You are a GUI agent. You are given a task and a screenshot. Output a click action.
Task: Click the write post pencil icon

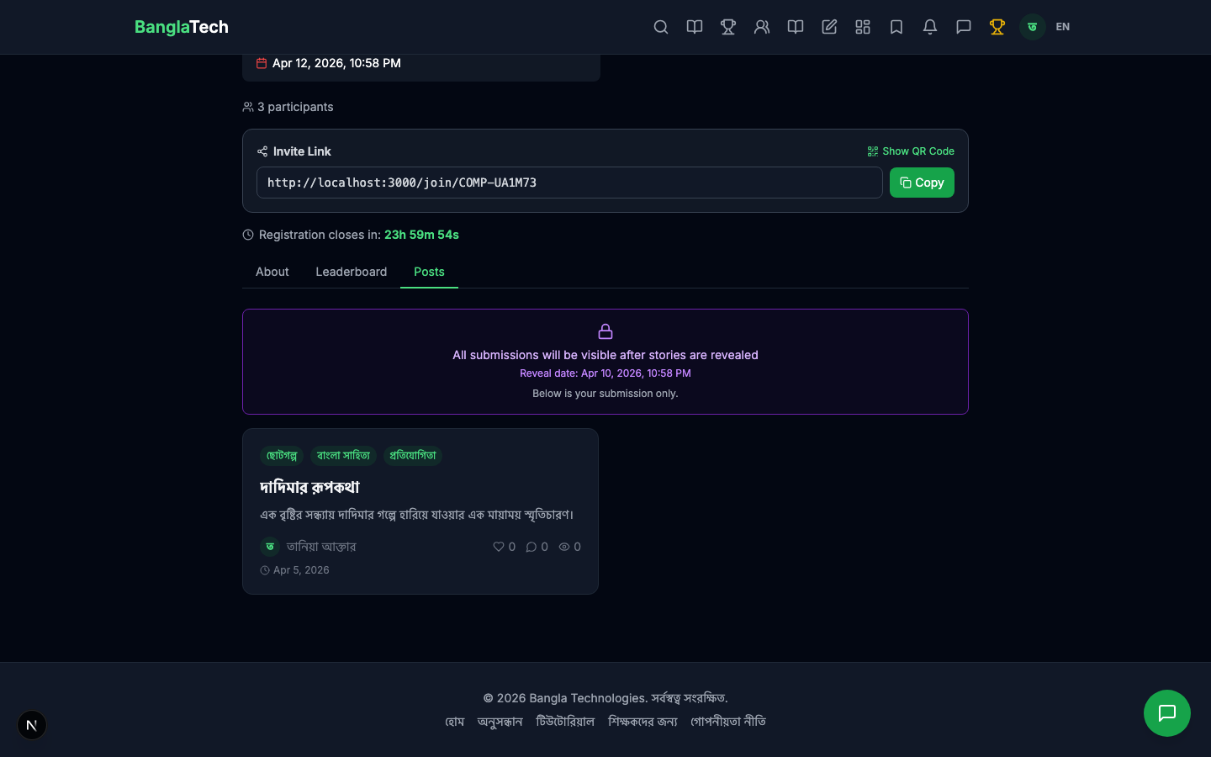point(829,27)
